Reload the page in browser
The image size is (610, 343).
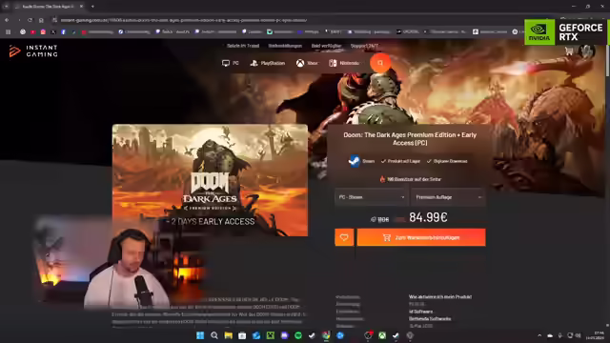(30, 20)
